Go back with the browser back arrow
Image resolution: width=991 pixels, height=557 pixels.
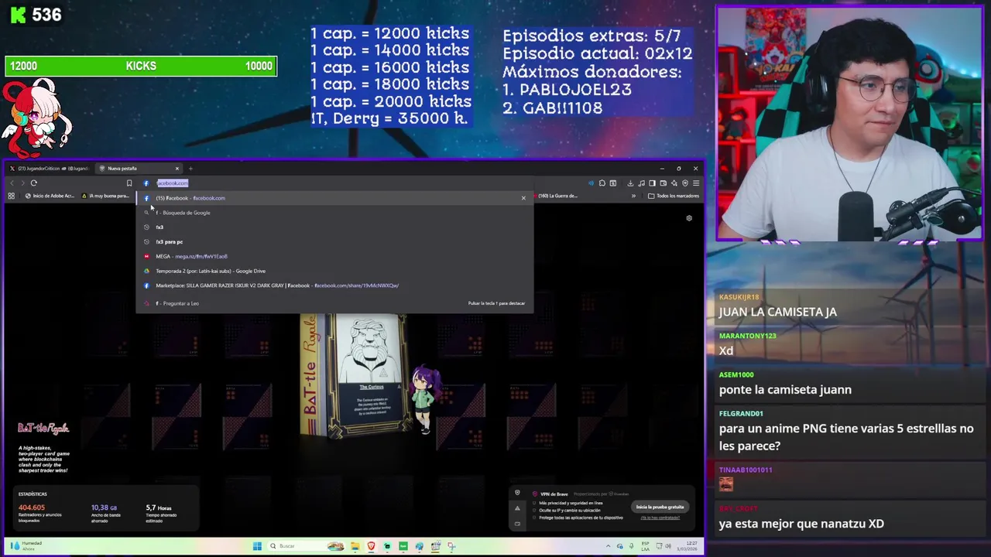12,183
